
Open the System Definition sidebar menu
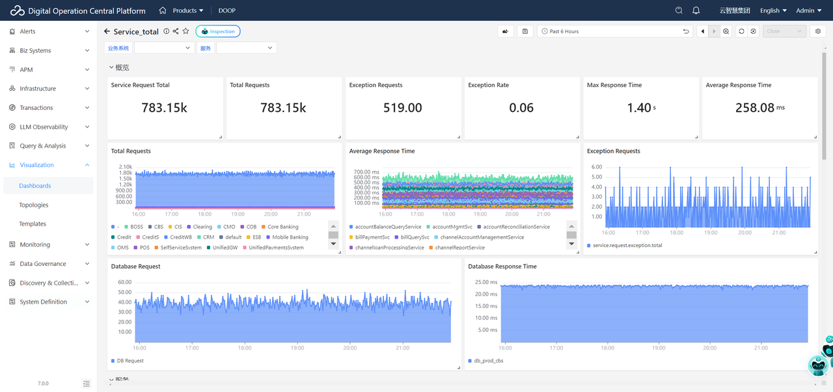pos(49,302)
